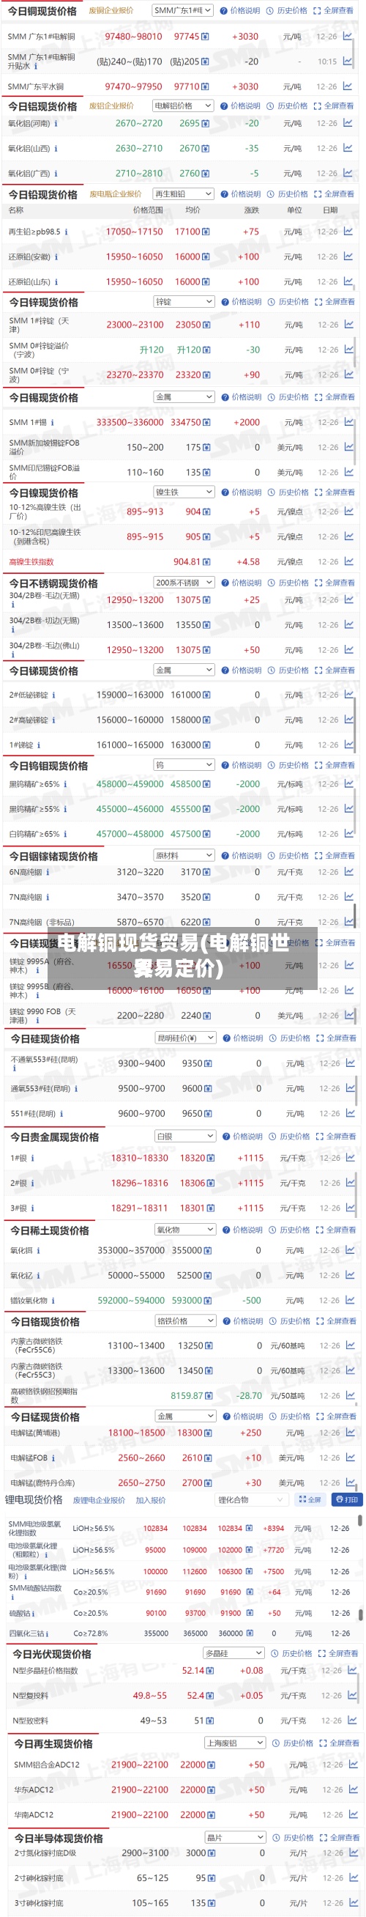Click info icon beside 通氧553#硅(昆明)
This screenshot has width=366, height=1917.
[76, 1089]
